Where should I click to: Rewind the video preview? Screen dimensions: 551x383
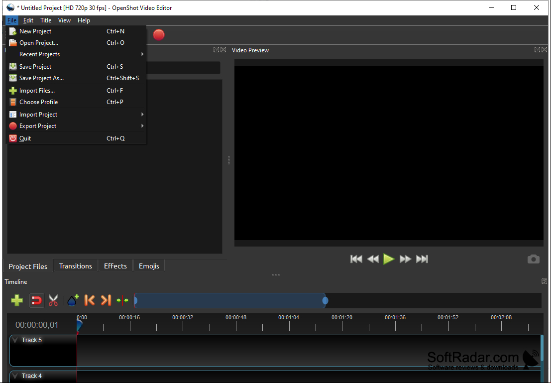[x=373, y=259]
